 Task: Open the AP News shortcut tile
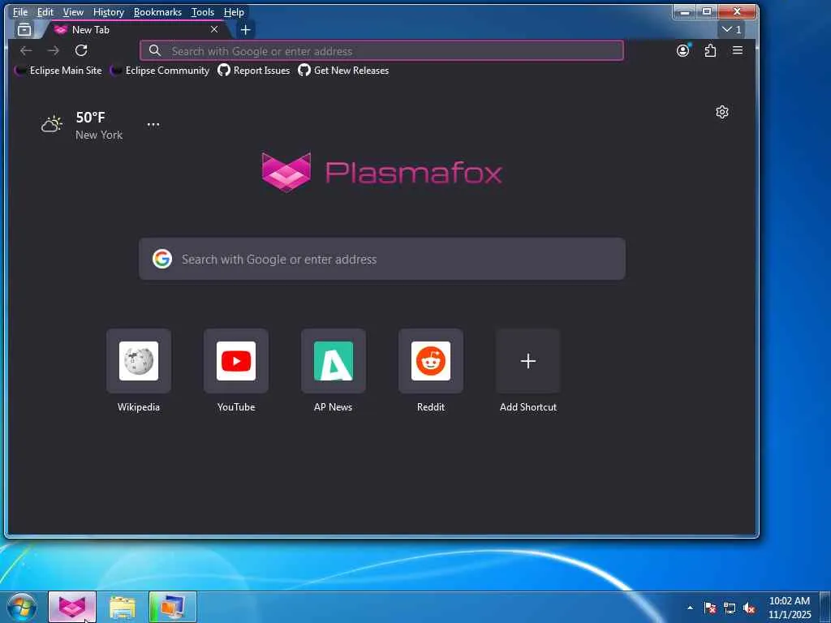pos(334,361)
